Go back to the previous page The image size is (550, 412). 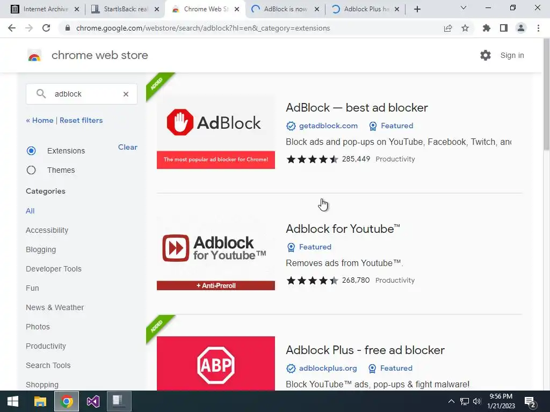coord(12,28)
